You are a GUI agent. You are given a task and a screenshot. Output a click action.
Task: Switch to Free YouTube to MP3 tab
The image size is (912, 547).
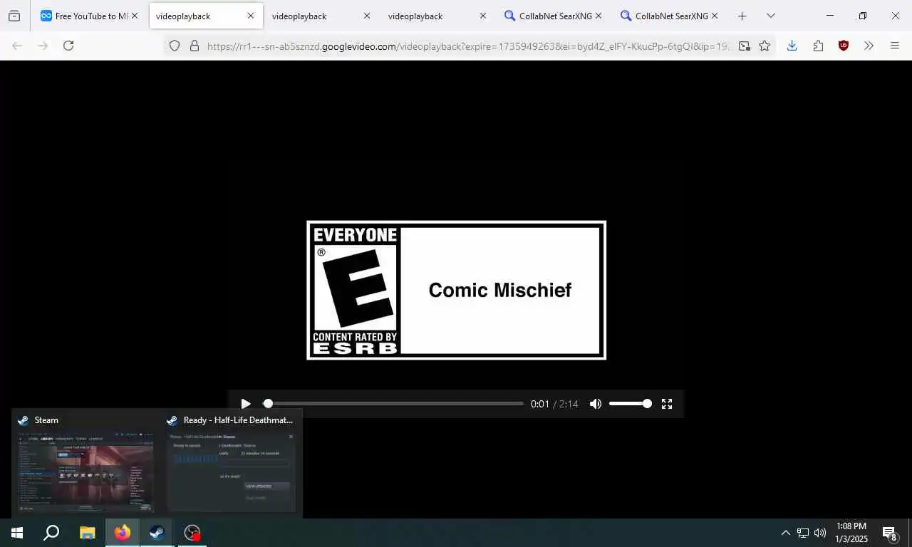pos(89,16)
